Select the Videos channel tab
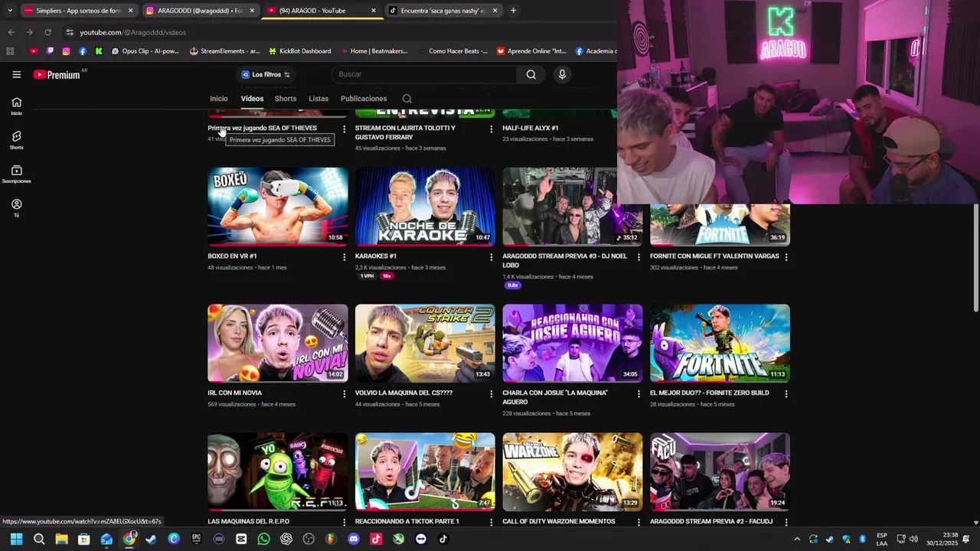The width and height of the screenshot is (980, 551). (x=252, y=99)
